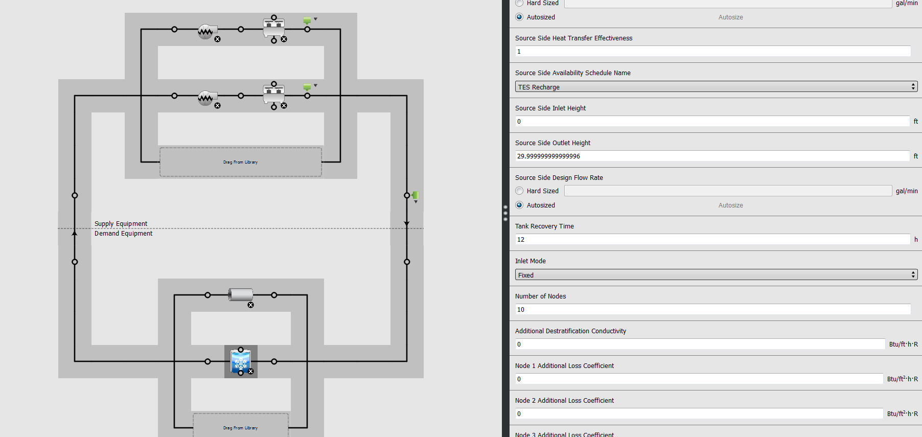922x437 pixels.
Task: Select inlet node before the second branch pump
Action: point(174,96)
